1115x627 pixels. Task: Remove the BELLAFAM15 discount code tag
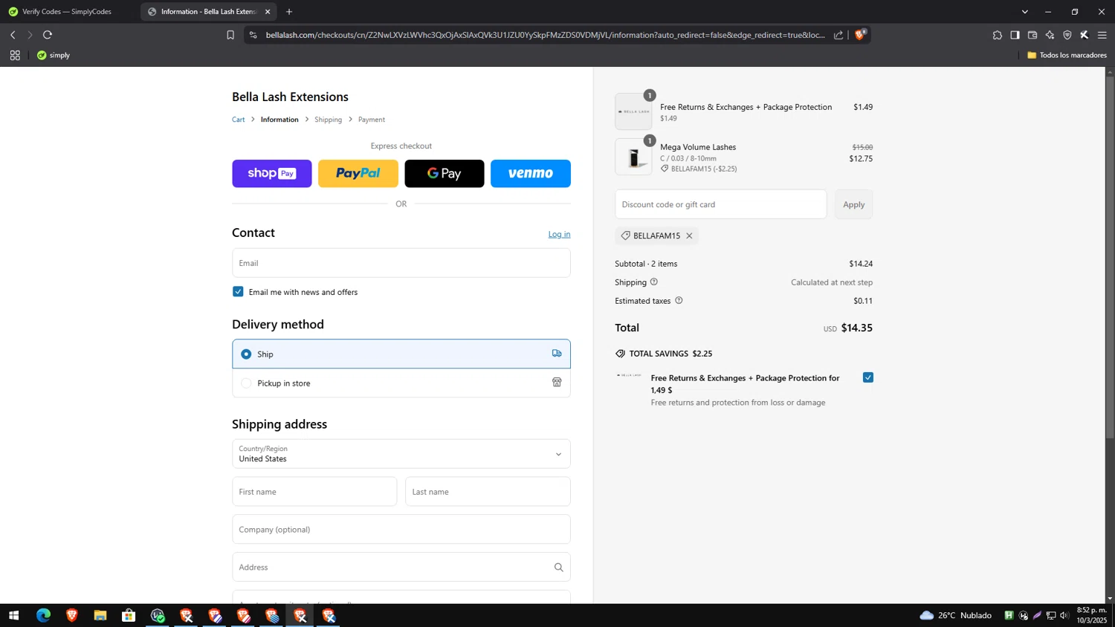(689, 236)
